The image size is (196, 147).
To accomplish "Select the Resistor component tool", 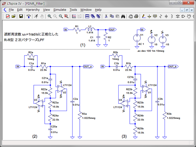I will (x=161, y=16).
